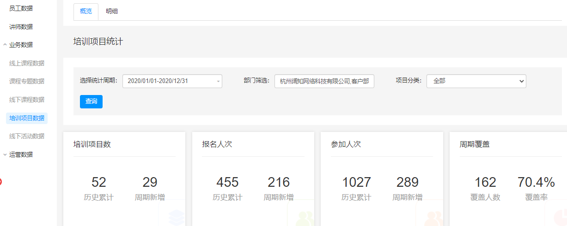Screen dimensions: 567x226
Task: Click the 查询 button
Action: pos(91,101)
